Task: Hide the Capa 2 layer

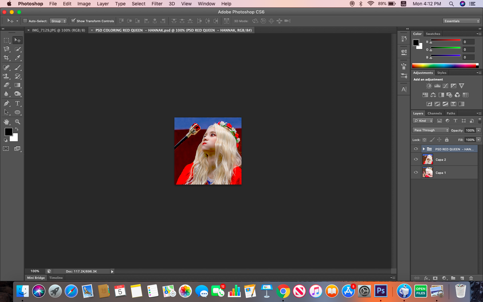Action: coord(416,159)
